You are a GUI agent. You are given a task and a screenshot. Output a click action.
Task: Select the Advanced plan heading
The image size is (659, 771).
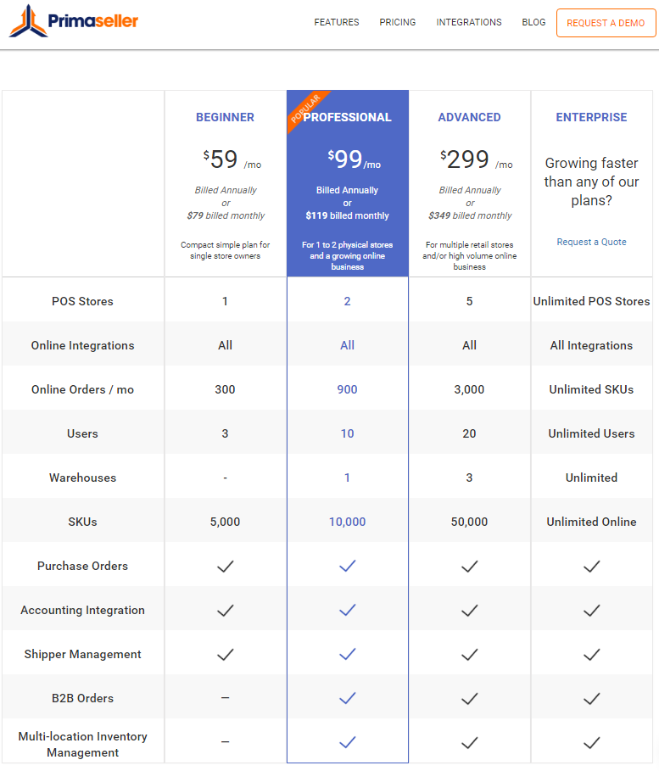tap(469, 118)
